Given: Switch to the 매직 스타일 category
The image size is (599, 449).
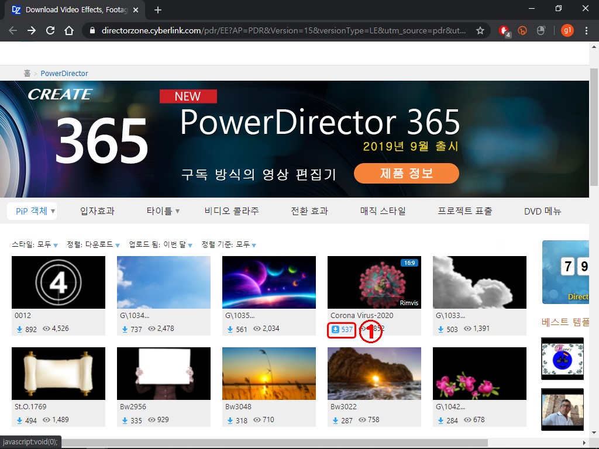Looking at the screenshot, I should coord(383,211).
